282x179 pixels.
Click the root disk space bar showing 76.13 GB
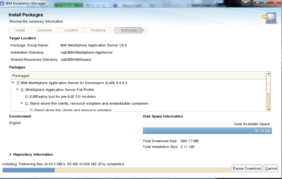207,131
